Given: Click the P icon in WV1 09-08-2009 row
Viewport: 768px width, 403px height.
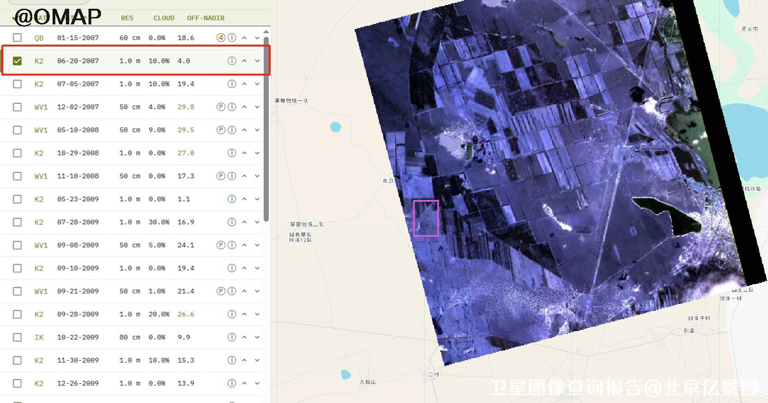Looking at the screenshot, I should click(x=221, y=245).
